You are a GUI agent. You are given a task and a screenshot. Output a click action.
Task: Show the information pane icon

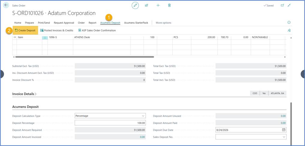click(289, 22)
